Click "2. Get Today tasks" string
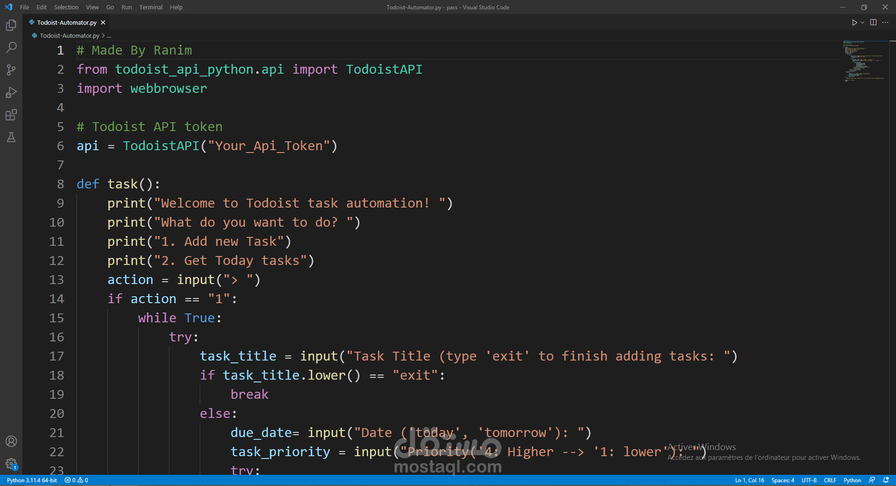The image size is (896, 486). [x=231, y=261]
